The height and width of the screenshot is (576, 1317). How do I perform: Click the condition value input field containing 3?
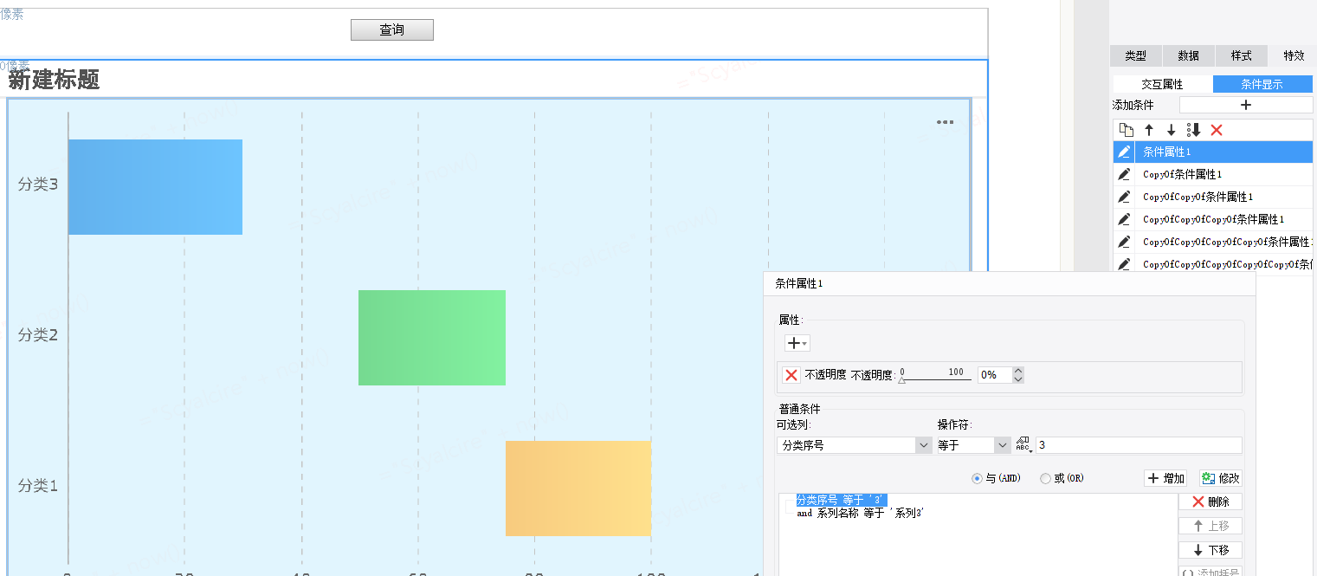click(x=1137, y=445)
